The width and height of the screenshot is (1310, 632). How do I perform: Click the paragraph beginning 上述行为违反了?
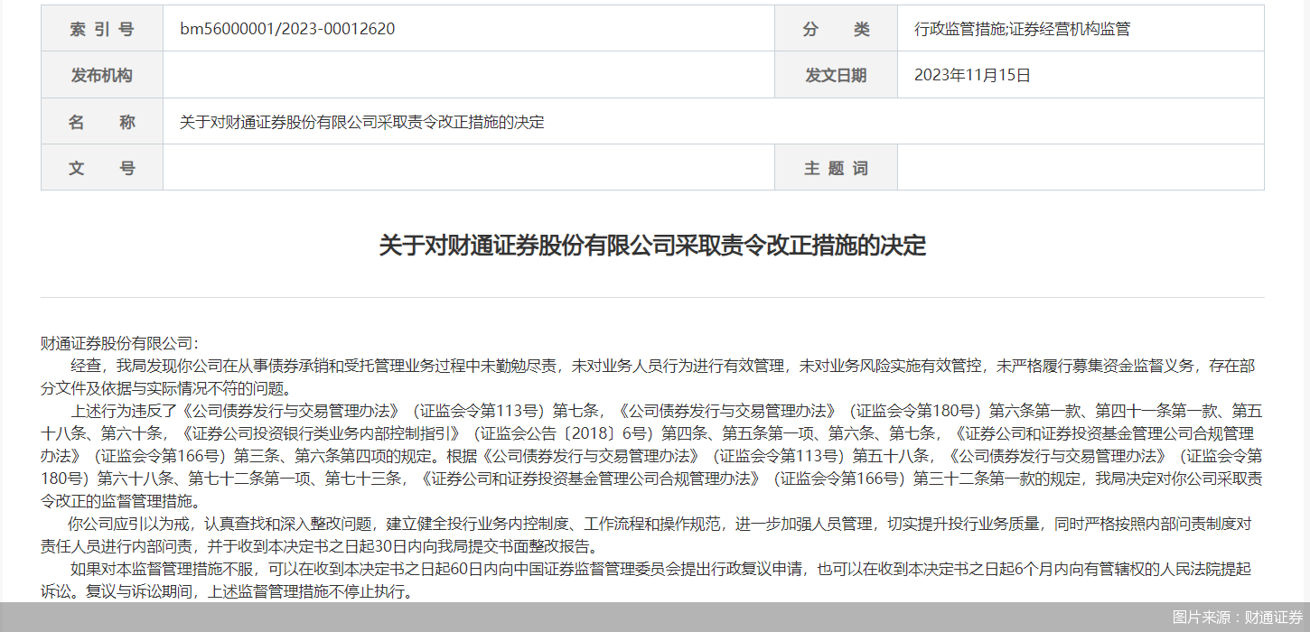(x=651, y=456)
